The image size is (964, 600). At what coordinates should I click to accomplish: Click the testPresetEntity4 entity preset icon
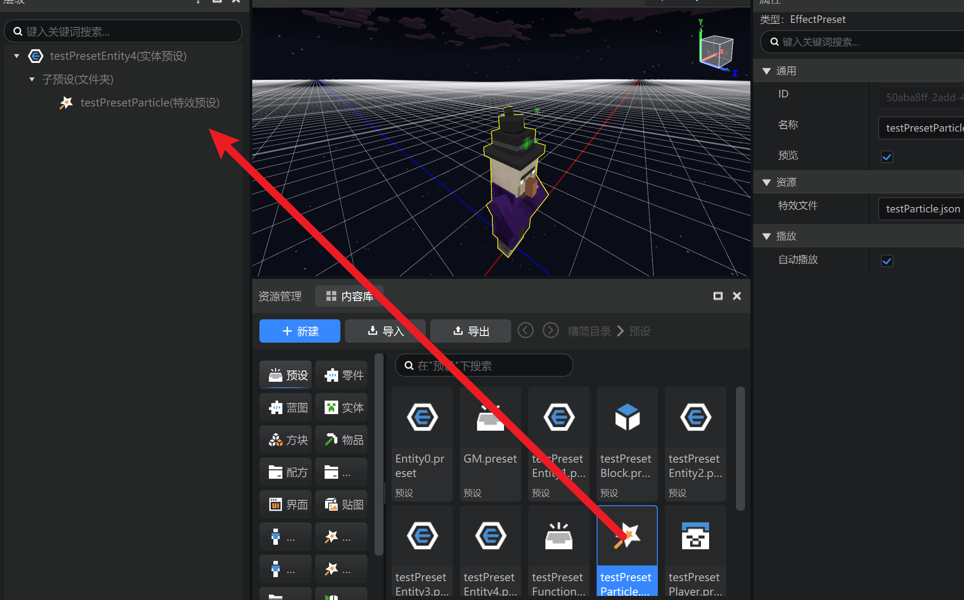[36, 56]
